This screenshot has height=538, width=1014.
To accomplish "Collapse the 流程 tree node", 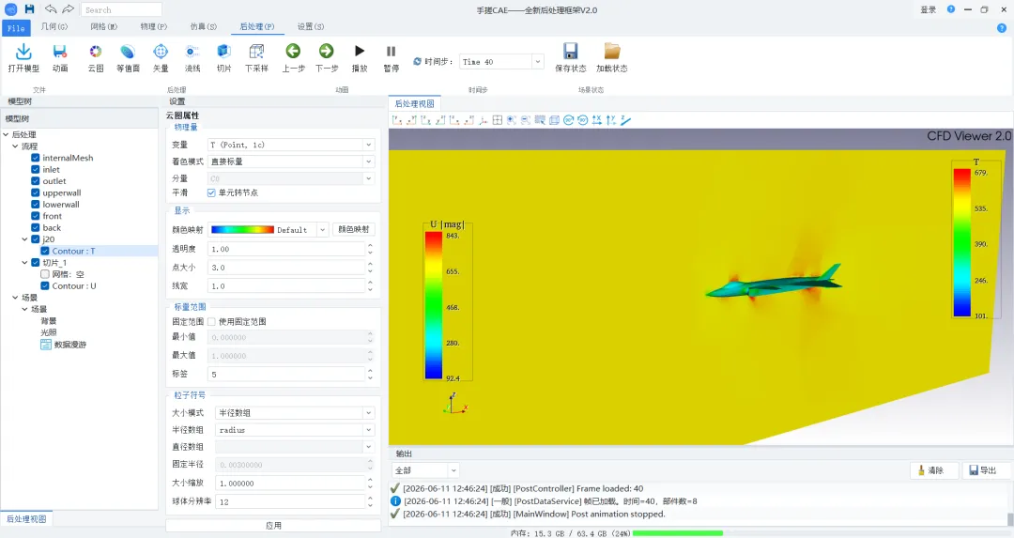I will [x=16, y=146].
